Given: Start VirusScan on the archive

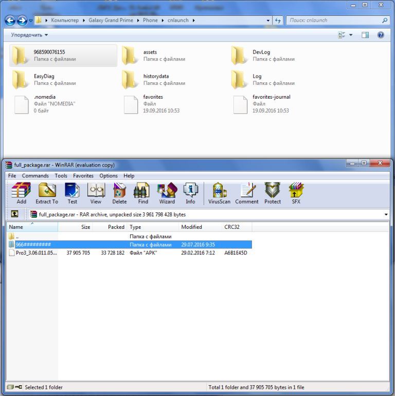Looking at the screenshot, I should tap(219, 193).
